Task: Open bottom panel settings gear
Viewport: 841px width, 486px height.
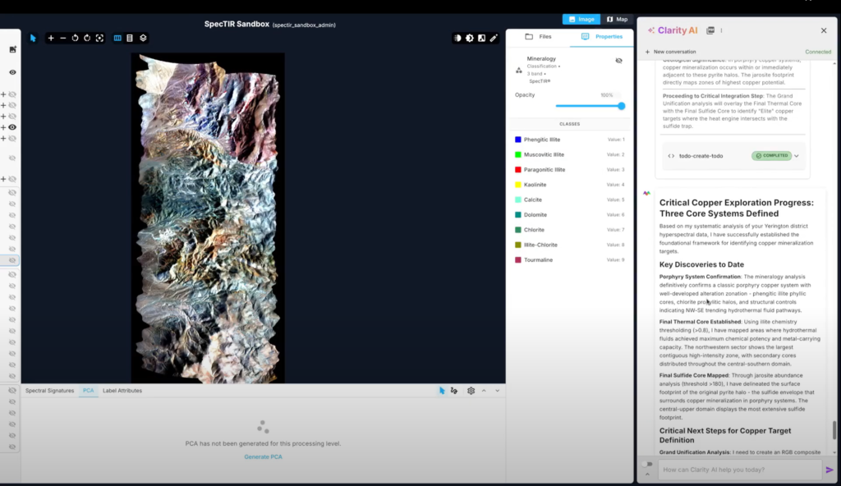Action: 471,391
